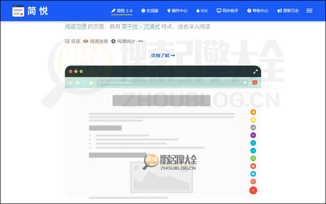Open 同步助手 from the top nav
This screenshot has width=326, height=204.
[227, 11]
